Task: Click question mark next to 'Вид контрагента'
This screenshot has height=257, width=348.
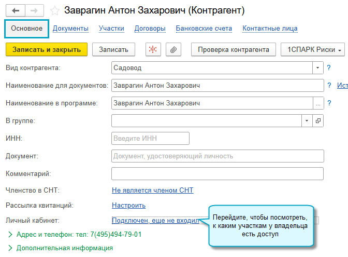Action: [329, 67]
